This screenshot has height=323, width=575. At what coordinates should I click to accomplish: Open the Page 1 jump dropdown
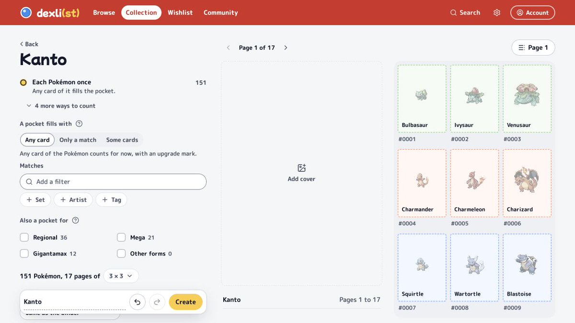click(x=533, y=47)
